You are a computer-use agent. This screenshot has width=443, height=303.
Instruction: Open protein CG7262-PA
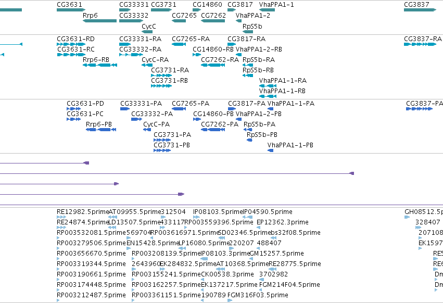coord(220,124)
